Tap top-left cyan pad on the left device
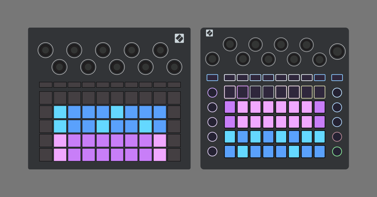Viewport: 377px width, 197px height. 60,112
